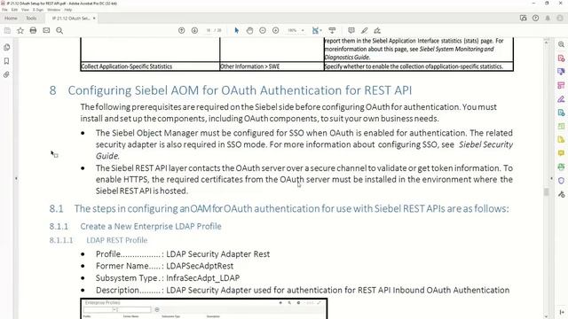Open Print Production green printer tool
Image resolution: width=568 pixels, height=319 pixels.
click(561, 167)
